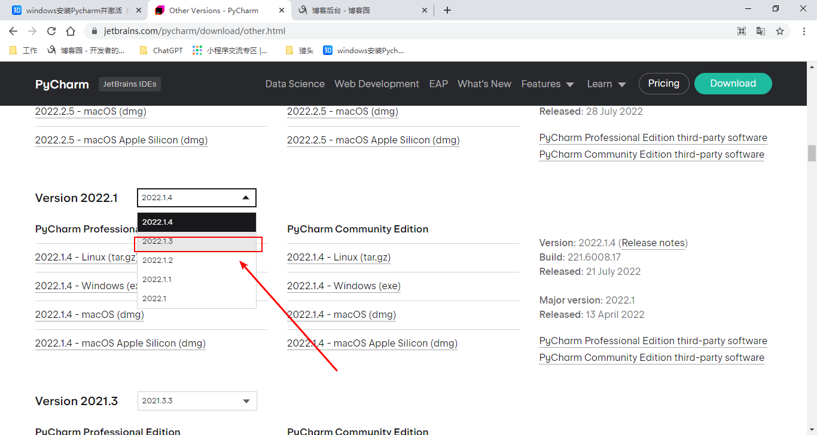Open the What's New nav item
The height and width of the screenshot is (435, 817).
point(484,84)
